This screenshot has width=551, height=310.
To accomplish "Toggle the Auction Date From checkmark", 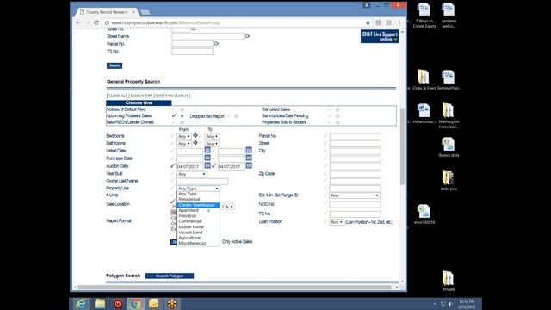I will coord(172,165).
